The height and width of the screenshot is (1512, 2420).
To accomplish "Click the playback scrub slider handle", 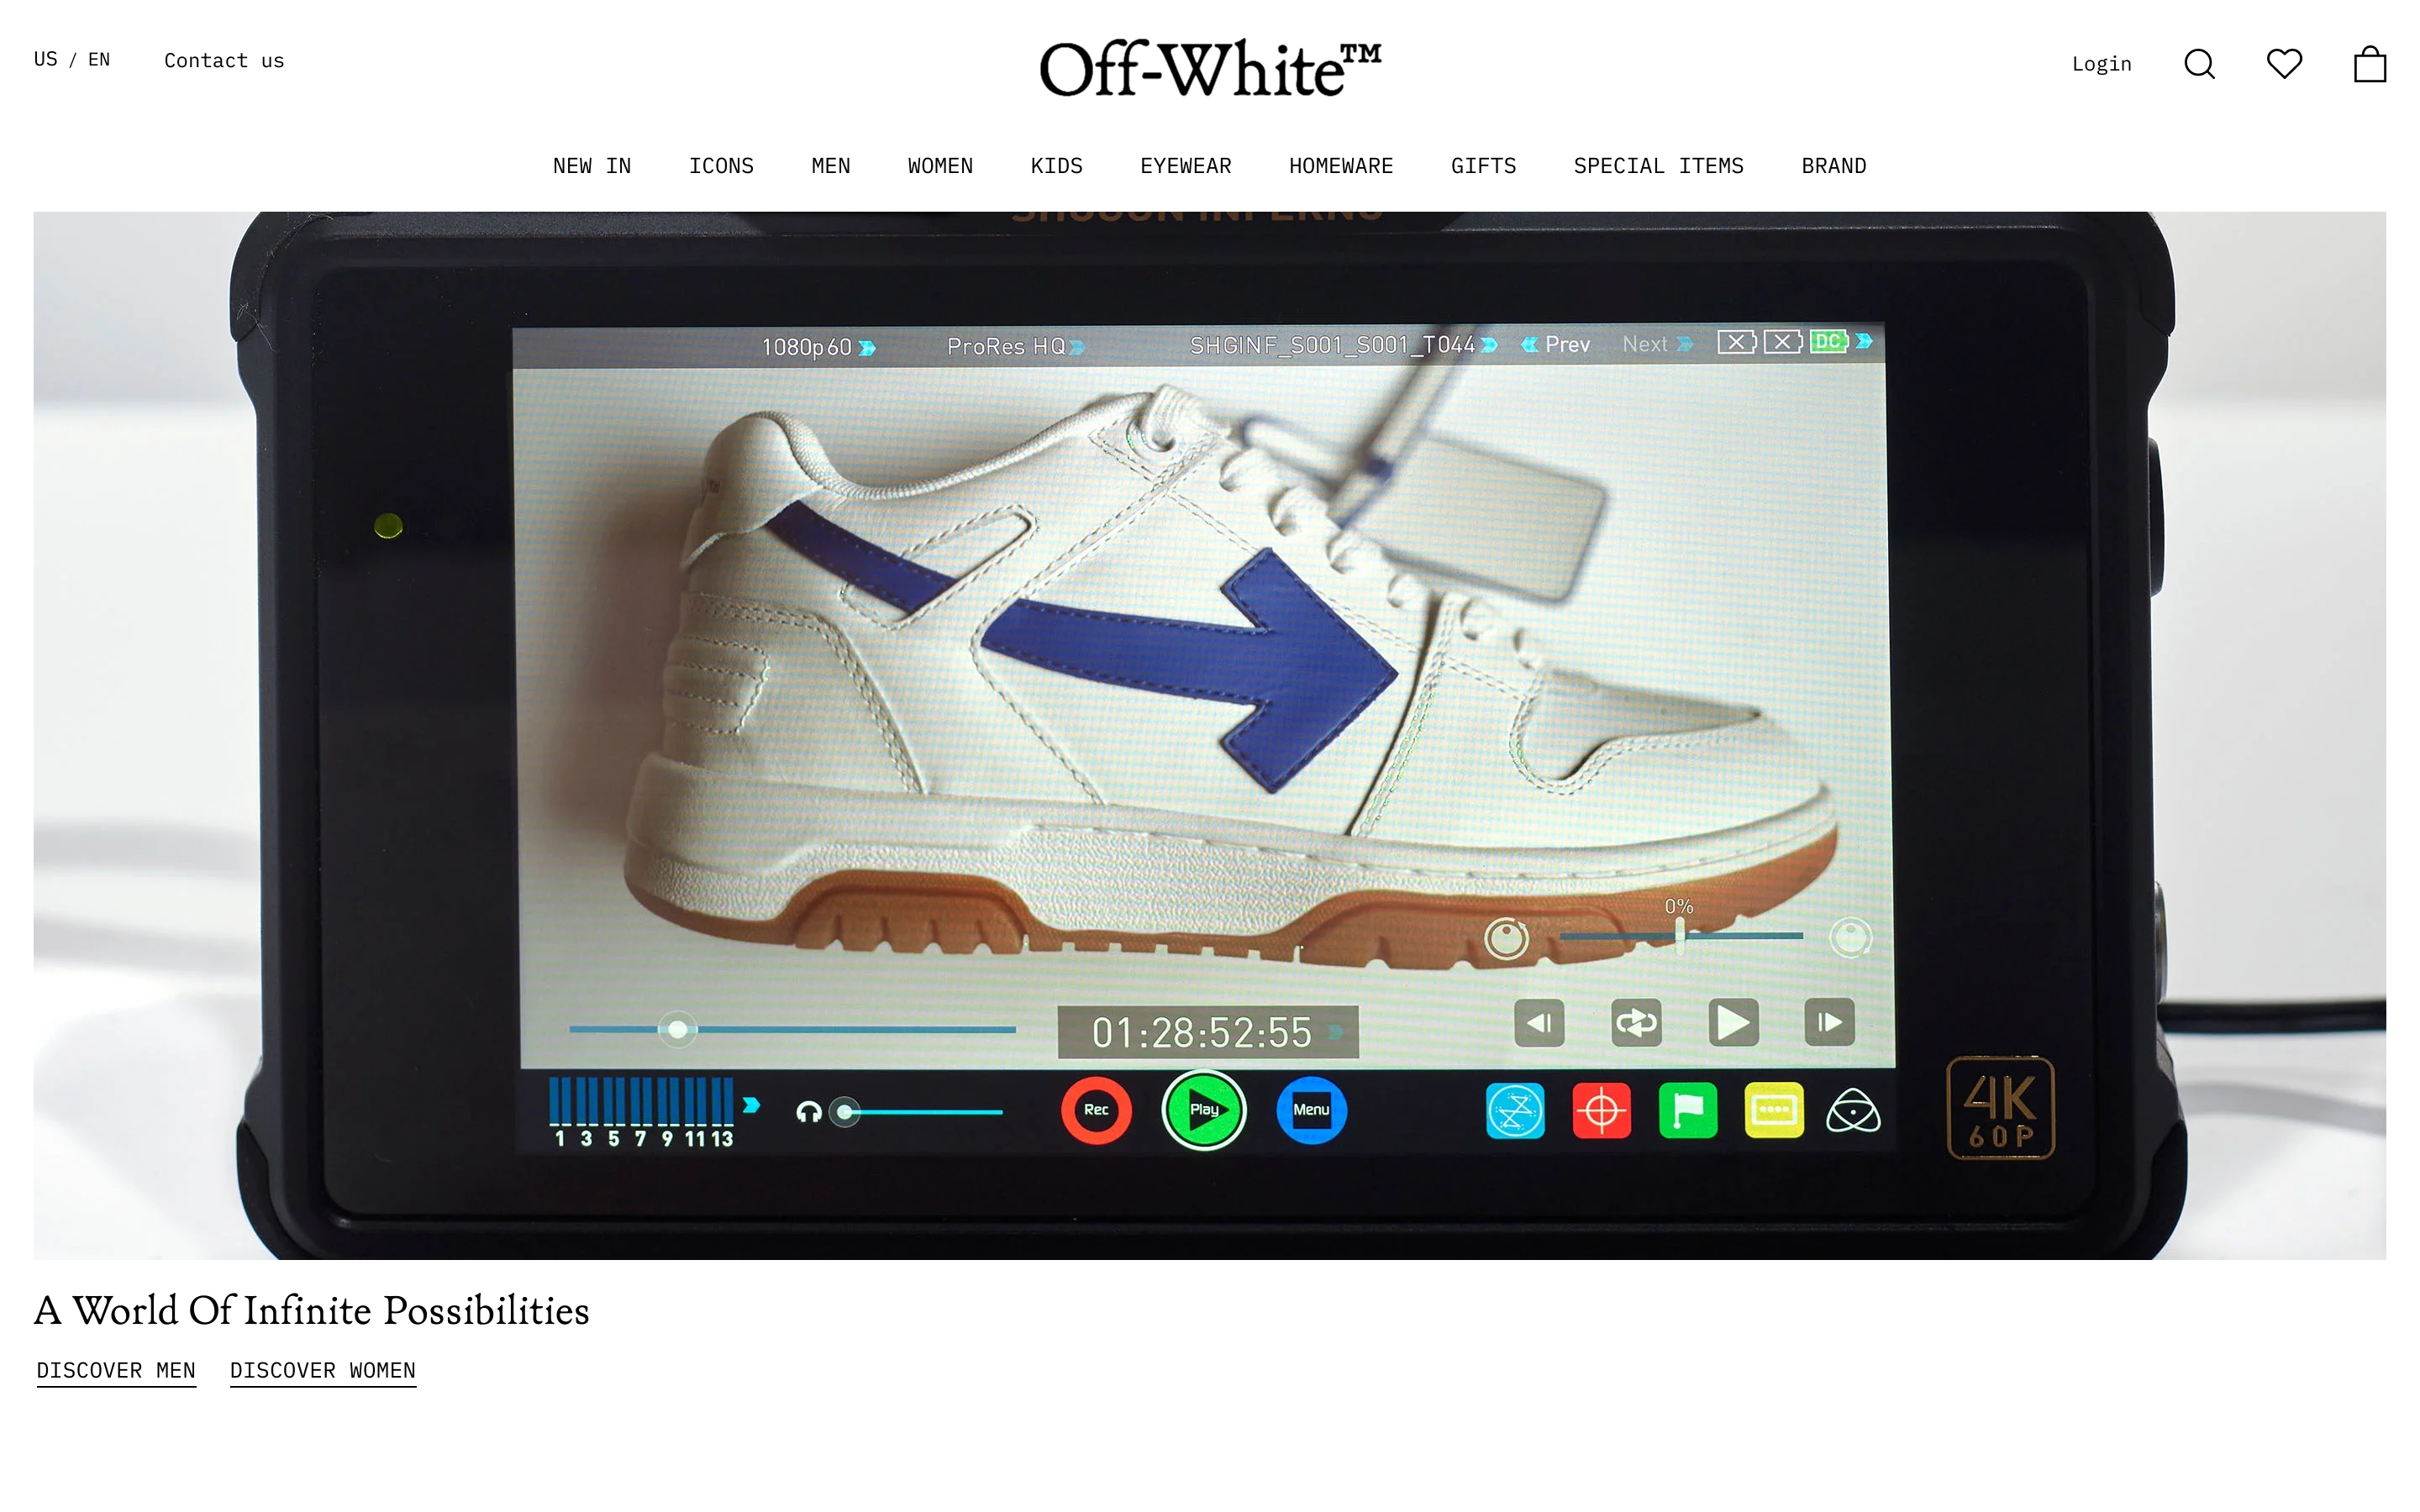I will (x=677, y=1029).
